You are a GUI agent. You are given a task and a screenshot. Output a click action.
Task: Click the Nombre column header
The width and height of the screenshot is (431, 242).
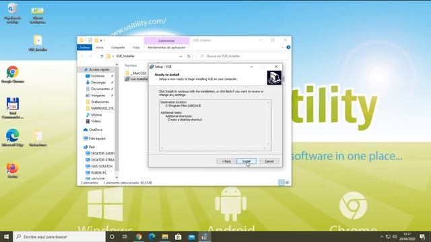tap(131, 66)
